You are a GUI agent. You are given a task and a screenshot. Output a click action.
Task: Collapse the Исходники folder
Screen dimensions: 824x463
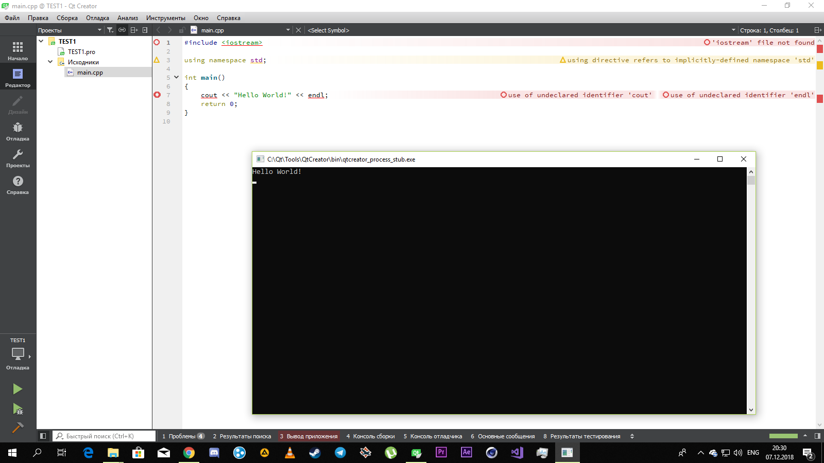coord(50,62)
